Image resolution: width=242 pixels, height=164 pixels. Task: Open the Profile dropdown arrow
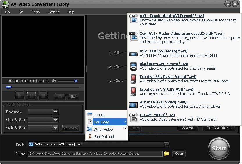[x=166, y=145]
